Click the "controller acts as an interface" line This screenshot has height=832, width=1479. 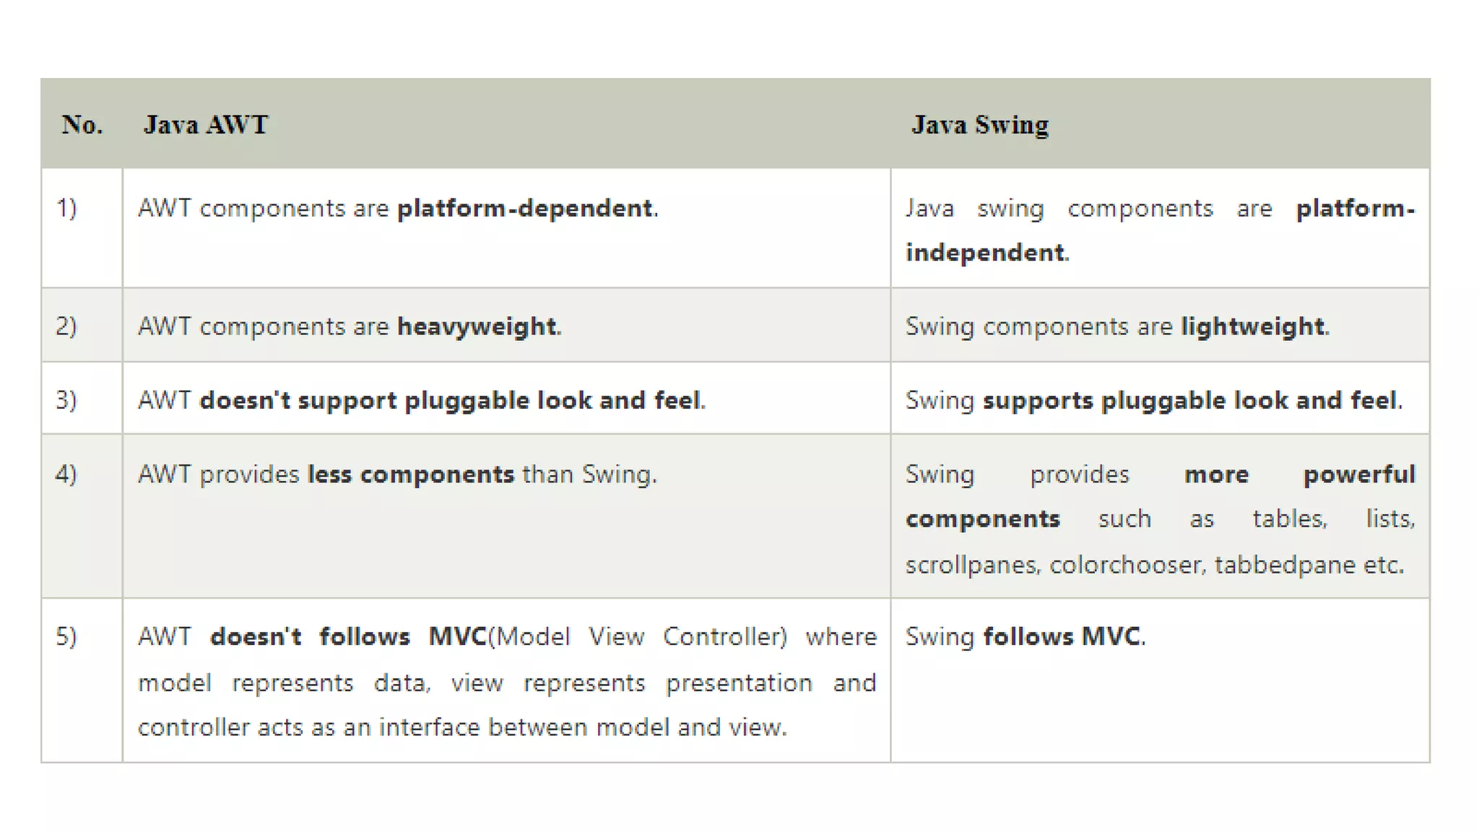(462, 727)
